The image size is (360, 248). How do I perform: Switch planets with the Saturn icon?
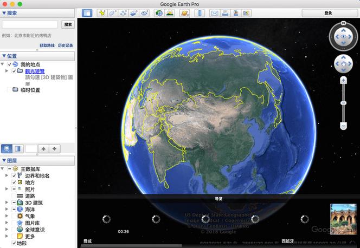(184, 13)
